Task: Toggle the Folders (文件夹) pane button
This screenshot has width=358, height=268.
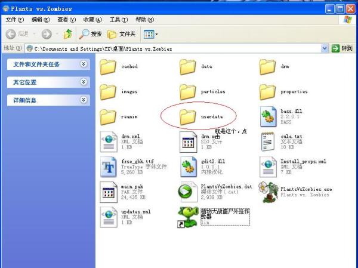Action: (x=122, y=34)
